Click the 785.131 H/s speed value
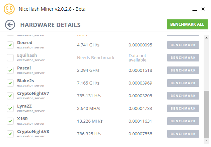This screenshot has width=211, height=147. pyautogui.click(x=89, y=96)
